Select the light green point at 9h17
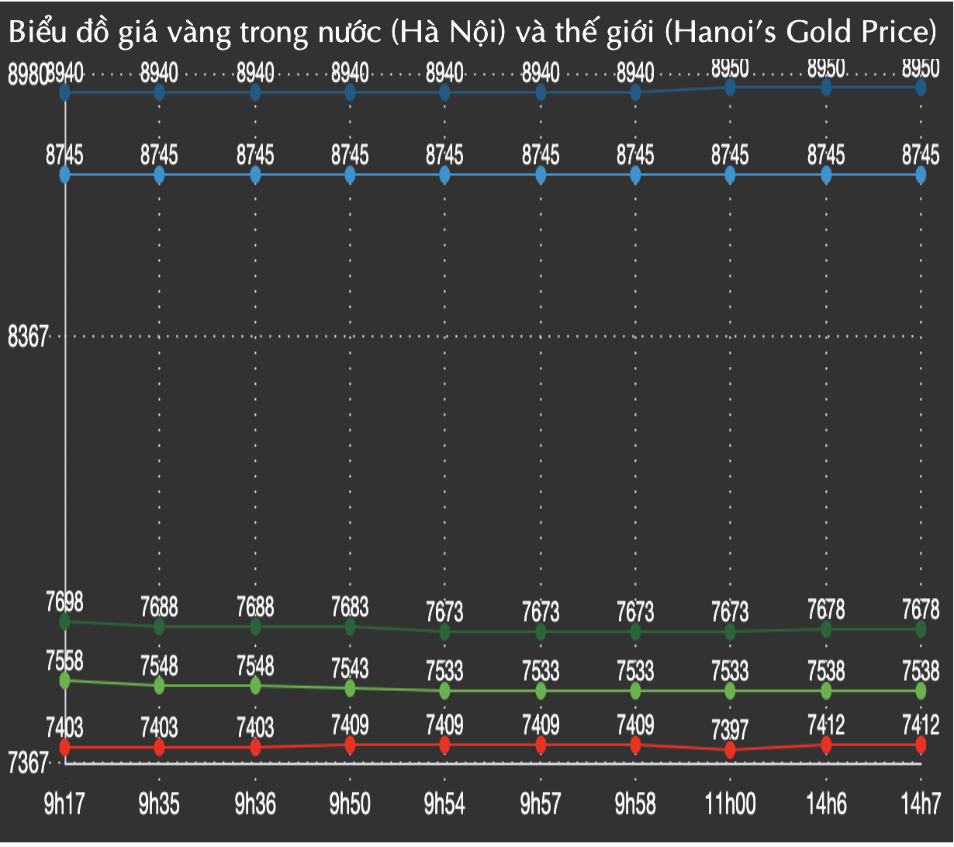The width and height of the screenshot is (954, 847). tap(65, 680)
